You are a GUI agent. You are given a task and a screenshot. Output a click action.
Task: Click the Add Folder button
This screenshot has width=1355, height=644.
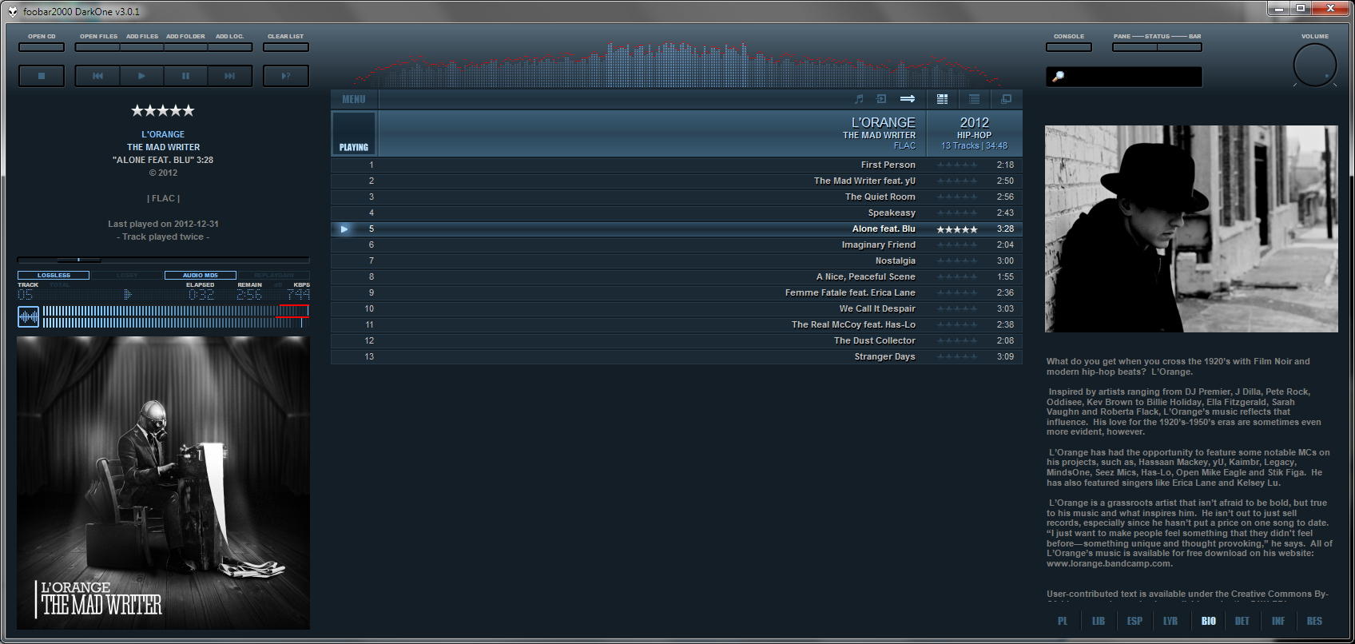[x=185, y=47]
